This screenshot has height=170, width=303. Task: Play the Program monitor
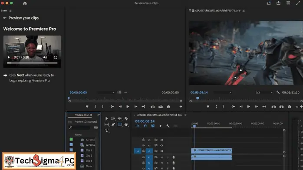coord(248,107)
